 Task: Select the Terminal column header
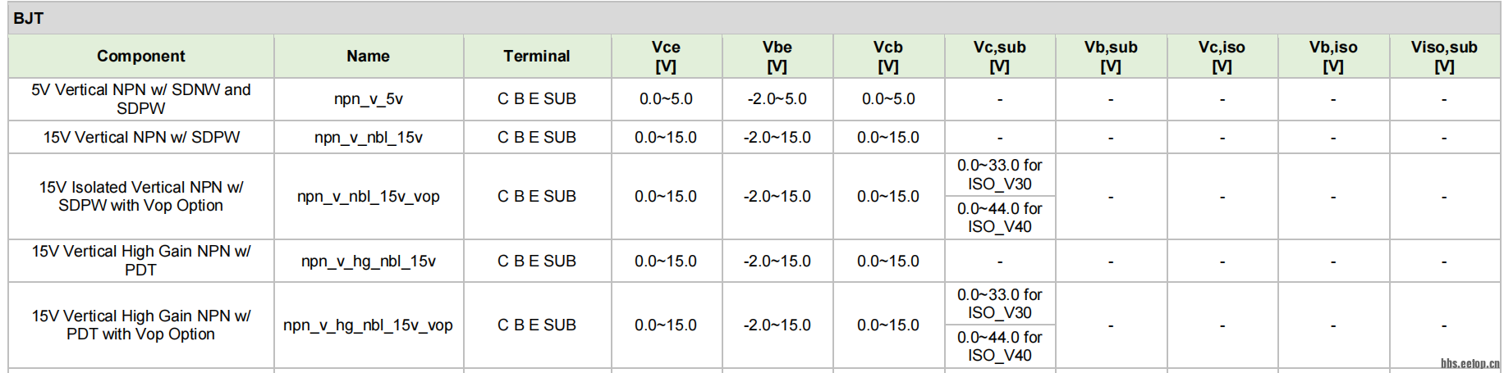pyautogui.click(x=537, y=56)
